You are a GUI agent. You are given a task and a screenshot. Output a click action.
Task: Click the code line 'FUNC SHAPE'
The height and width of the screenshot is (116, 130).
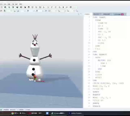coord(99,17)
